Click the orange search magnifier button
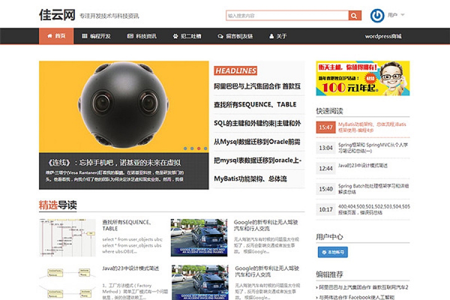 pyautogui.click(x=354, y=15)
